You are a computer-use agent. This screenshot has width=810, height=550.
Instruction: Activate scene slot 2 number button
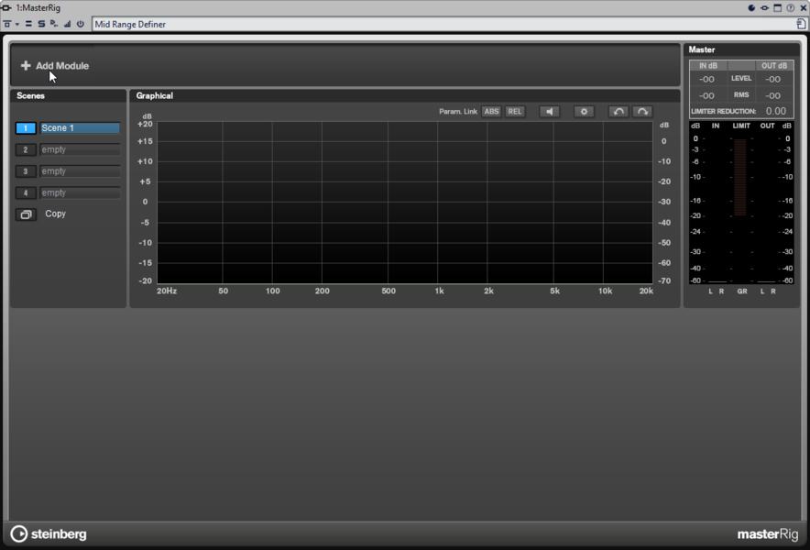[x=26, y=150]
